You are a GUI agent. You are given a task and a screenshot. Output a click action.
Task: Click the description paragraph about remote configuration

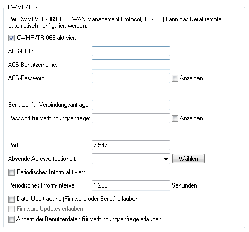[115, 22]
